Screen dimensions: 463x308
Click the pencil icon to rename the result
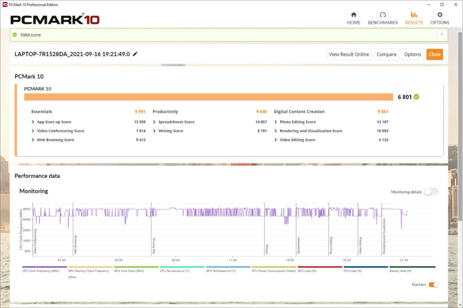point(135,54)
